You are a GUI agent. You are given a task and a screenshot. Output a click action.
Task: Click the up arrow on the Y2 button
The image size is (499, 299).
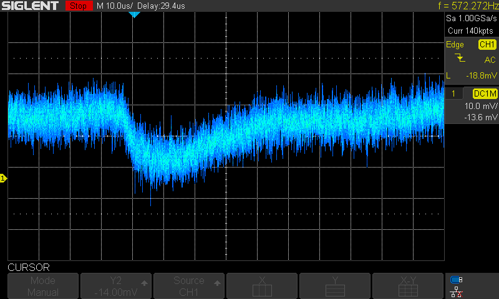(x=144, y=283)
